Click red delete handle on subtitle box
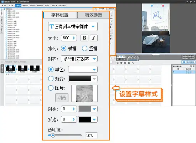The image size is (196, 143). tap(163, 6)
